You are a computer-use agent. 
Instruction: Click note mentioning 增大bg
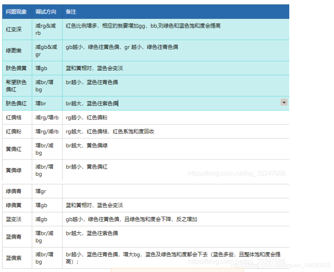point(173,258)
